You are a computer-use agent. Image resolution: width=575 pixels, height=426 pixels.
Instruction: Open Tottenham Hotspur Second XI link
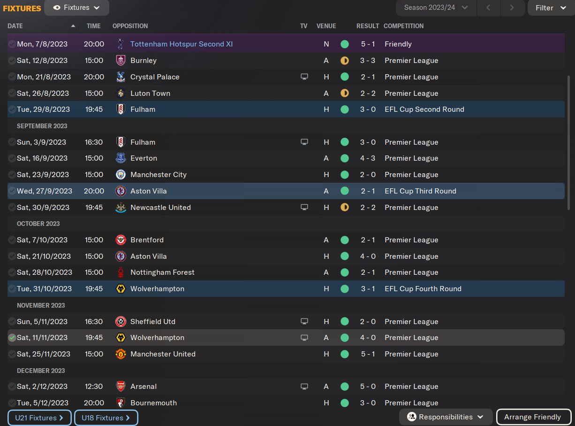[182, 44]
